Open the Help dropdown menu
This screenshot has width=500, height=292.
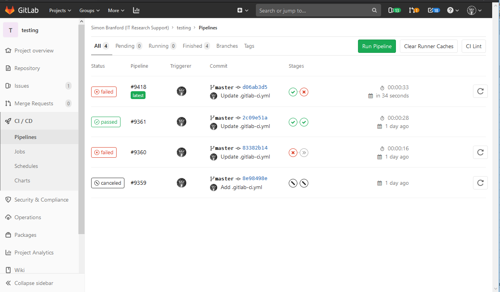click(x=453, y=11)
